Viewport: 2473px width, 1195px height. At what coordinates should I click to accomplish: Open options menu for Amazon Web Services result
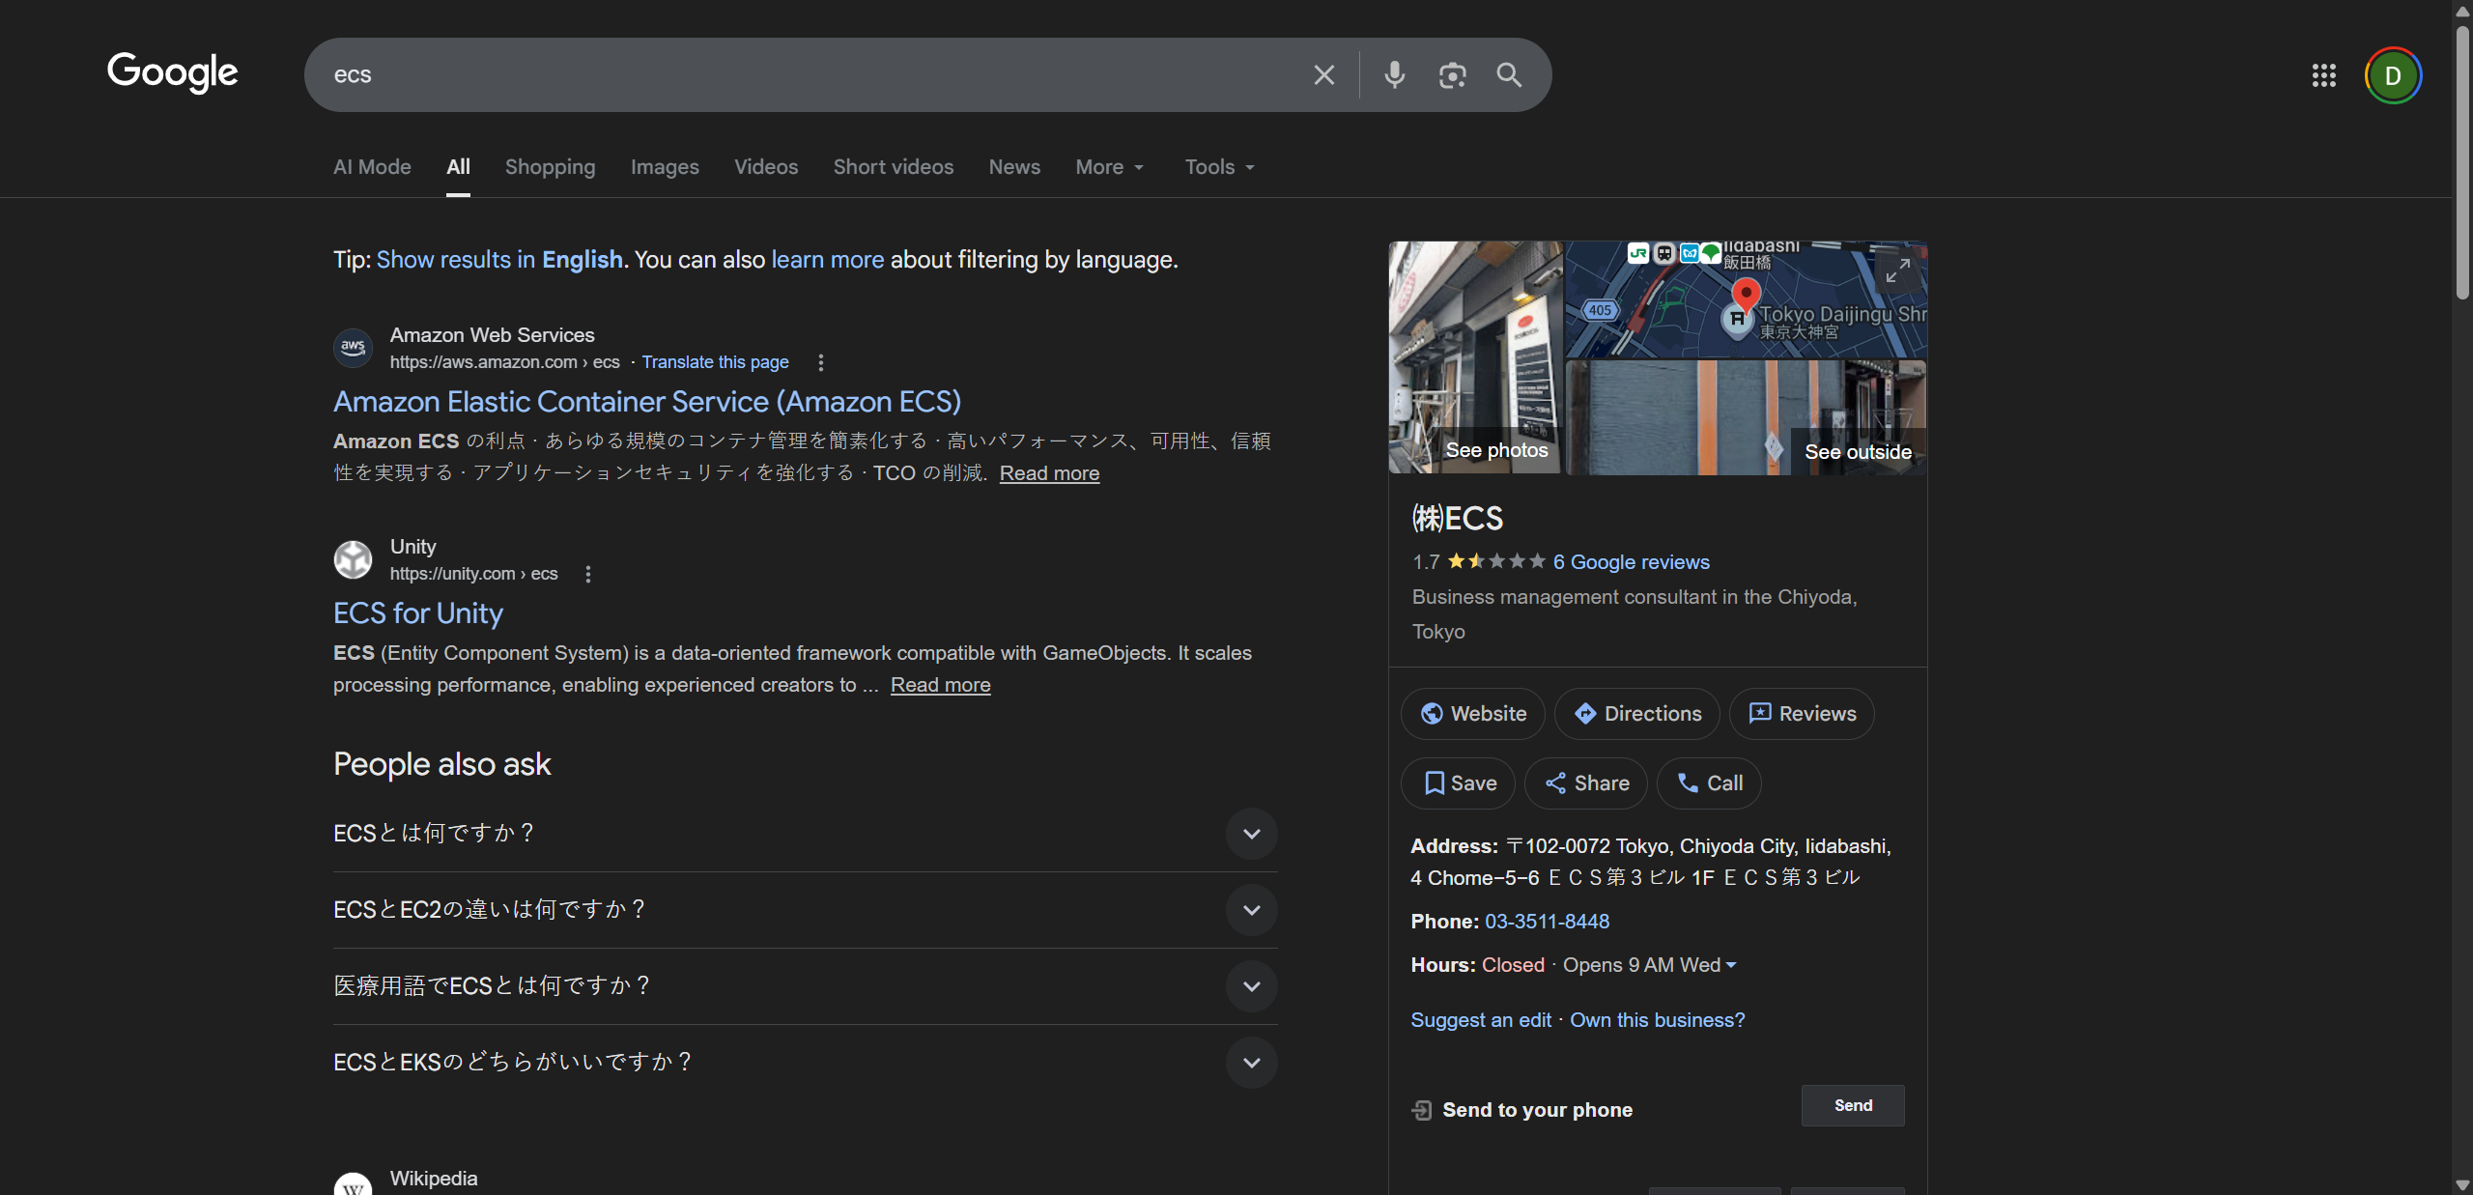coord(821,362)
